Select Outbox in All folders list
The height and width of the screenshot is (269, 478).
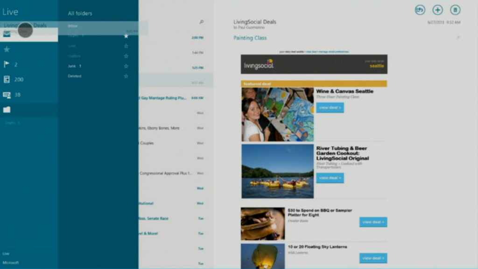pos(74,56)
